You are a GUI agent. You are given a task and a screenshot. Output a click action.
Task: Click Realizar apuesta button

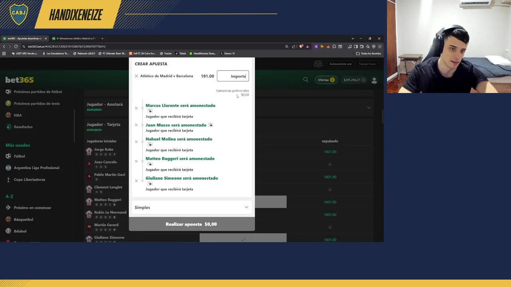click(192, 224)
